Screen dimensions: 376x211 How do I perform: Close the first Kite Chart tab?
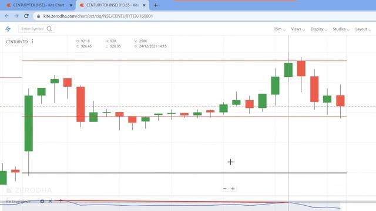coord(70,5)
